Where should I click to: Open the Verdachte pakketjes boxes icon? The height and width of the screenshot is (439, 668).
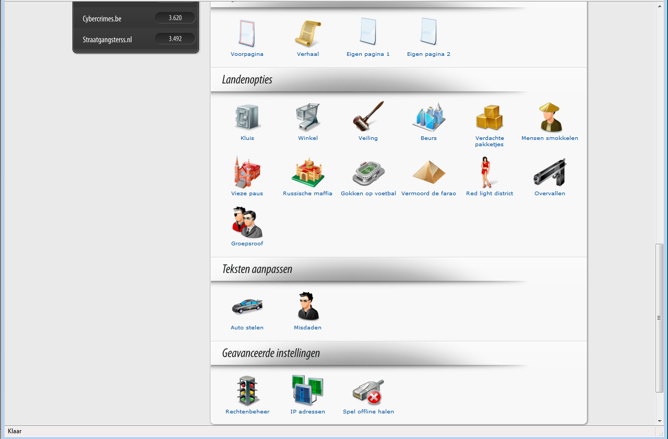coord(490,117)
